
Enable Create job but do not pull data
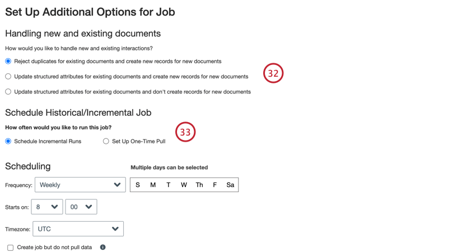coord(10,248)
